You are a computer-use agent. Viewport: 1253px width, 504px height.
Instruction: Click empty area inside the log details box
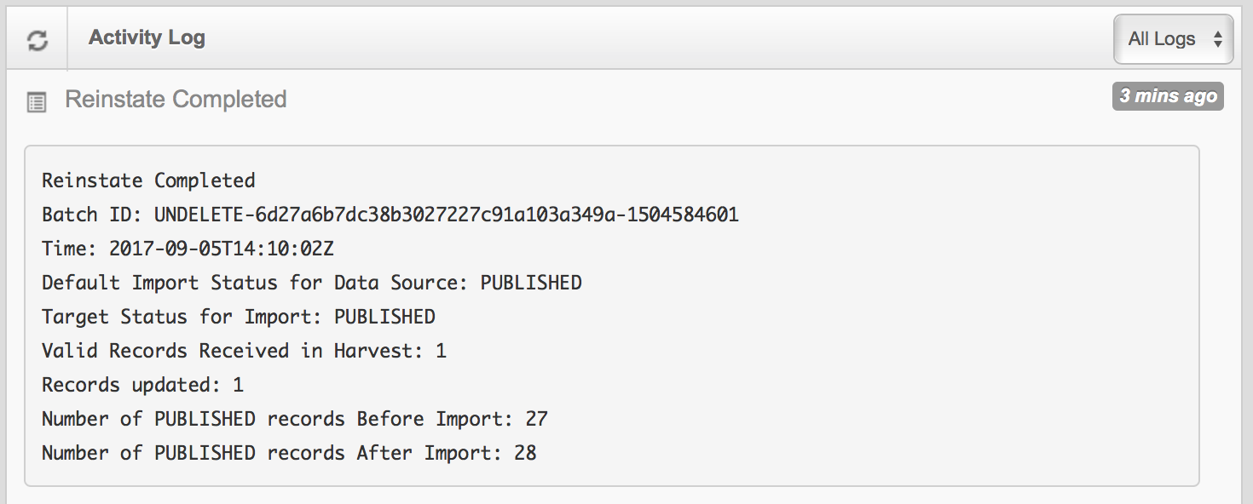pos(895,341)
